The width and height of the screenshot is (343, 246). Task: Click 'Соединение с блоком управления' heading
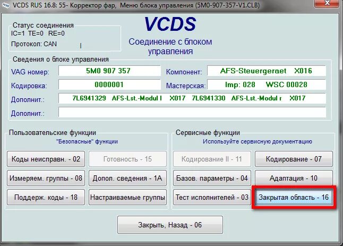click(x=170, y=46)
